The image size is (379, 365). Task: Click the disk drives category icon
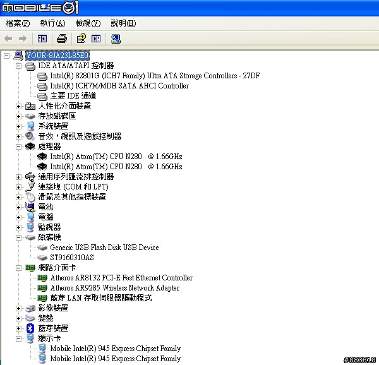(30, 237)
